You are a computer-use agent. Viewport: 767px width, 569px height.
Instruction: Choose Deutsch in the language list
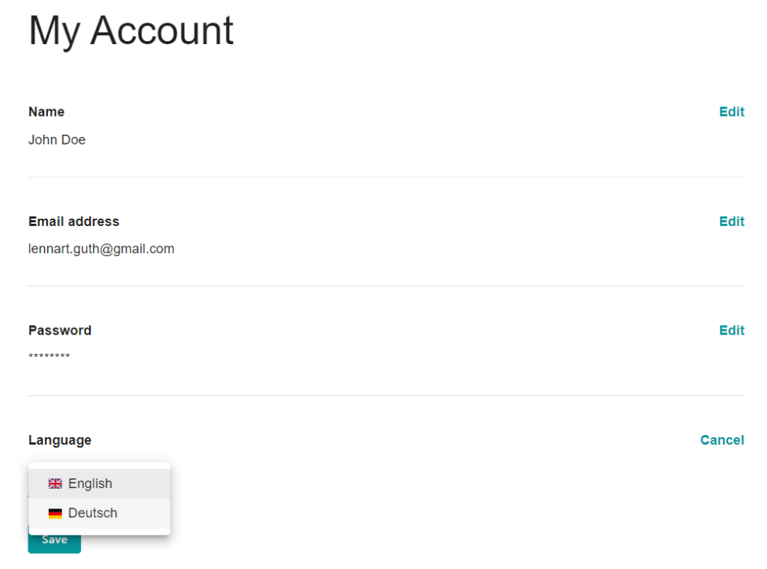point(93,514)
